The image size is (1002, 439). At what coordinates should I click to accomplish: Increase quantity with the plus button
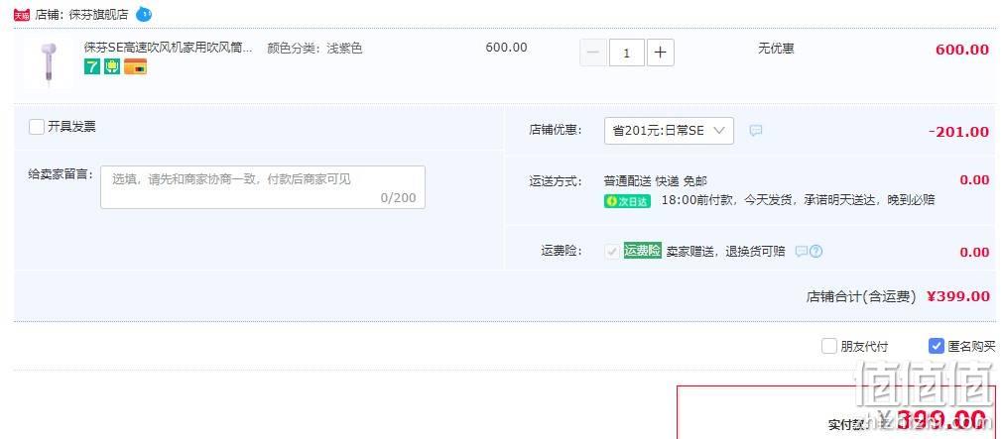[x=661, y=53]
